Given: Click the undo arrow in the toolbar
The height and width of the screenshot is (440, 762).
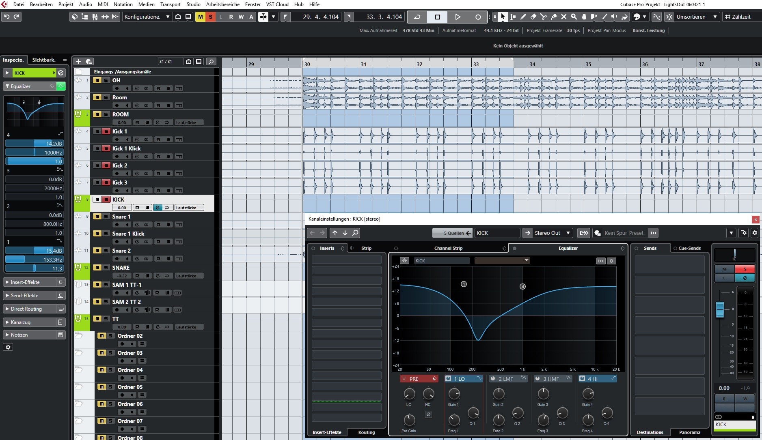Looking at the screenshot, I should (x=6, y=17).
